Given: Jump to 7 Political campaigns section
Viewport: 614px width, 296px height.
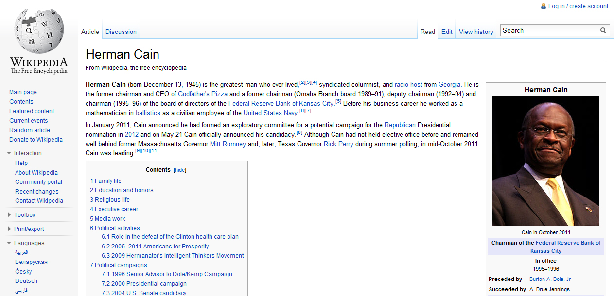Looking at the screenshot, I should 119,265.
